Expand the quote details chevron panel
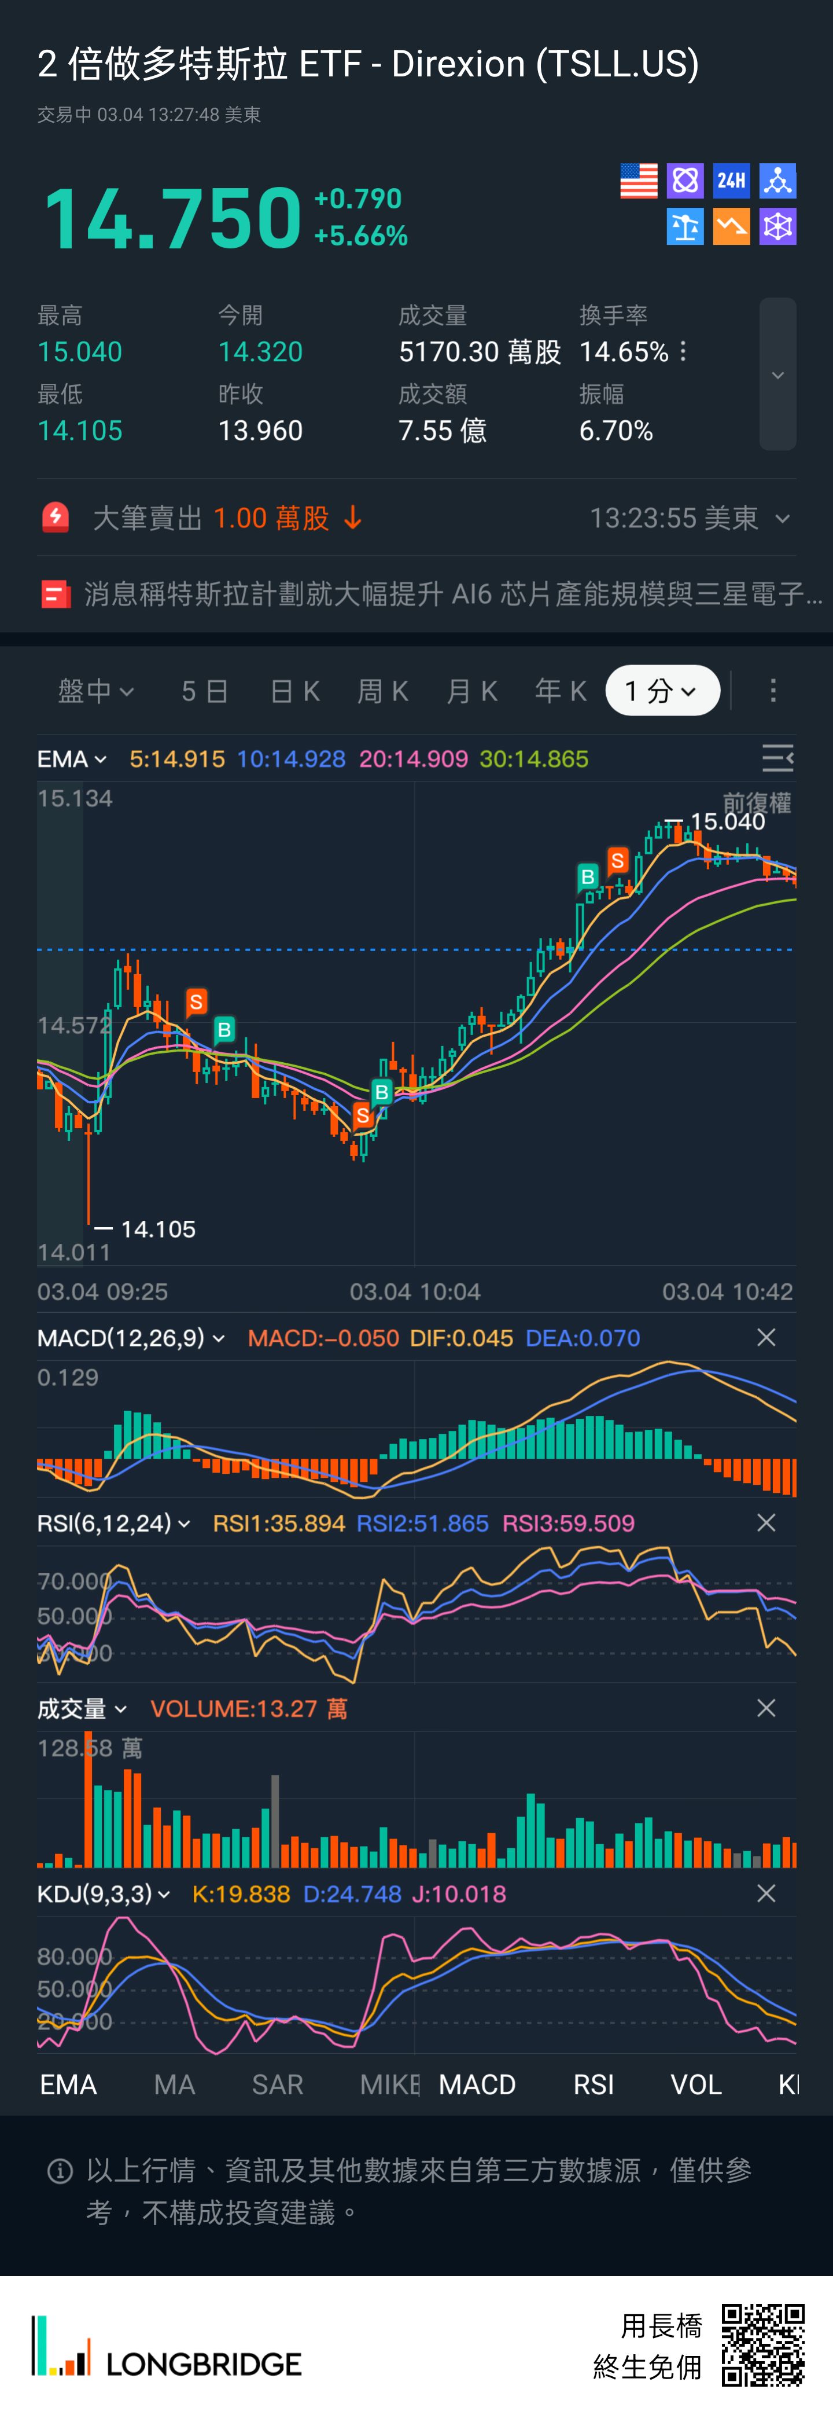833x2415 pixels. tap(777, 375)
